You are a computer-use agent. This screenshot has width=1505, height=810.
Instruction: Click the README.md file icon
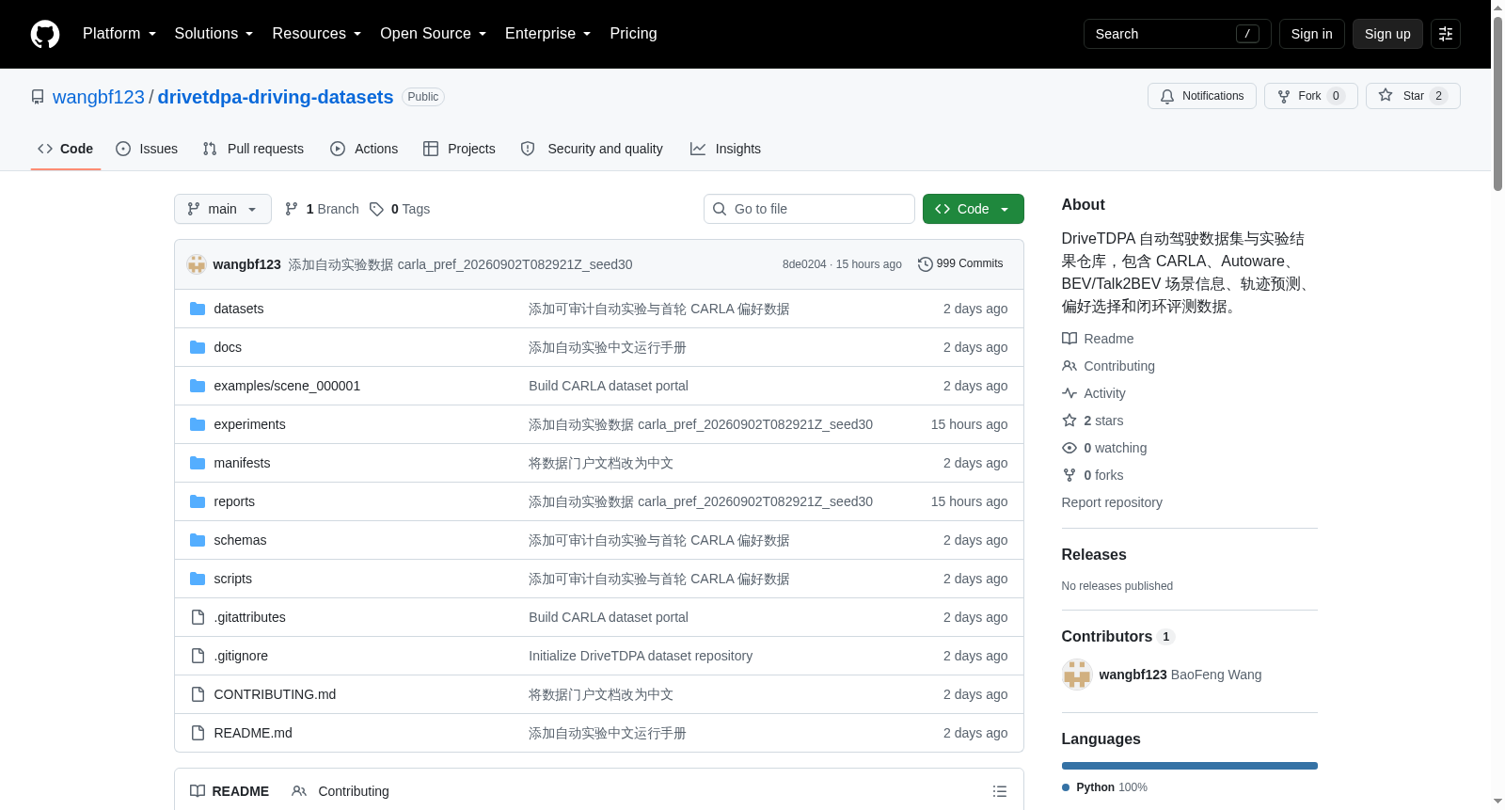tap(198, 733)
